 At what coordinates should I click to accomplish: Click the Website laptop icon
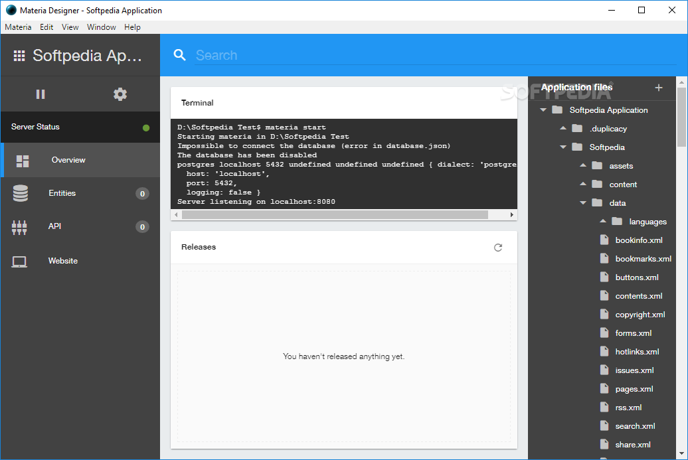19,262
